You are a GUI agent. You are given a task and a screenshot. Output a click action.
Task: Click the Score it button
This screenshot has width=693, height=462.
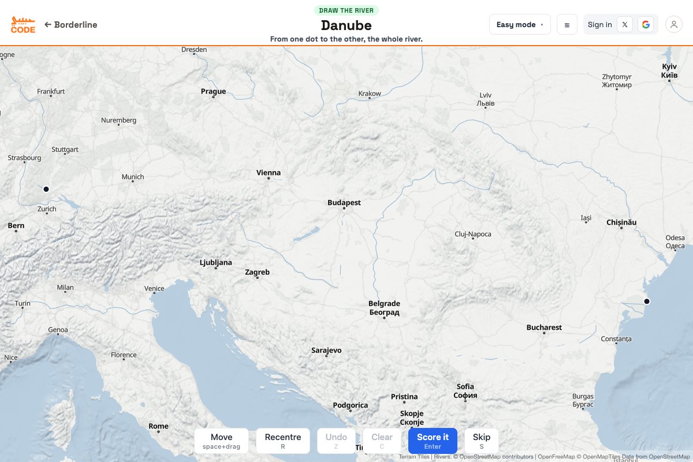(x=433, y=441)
